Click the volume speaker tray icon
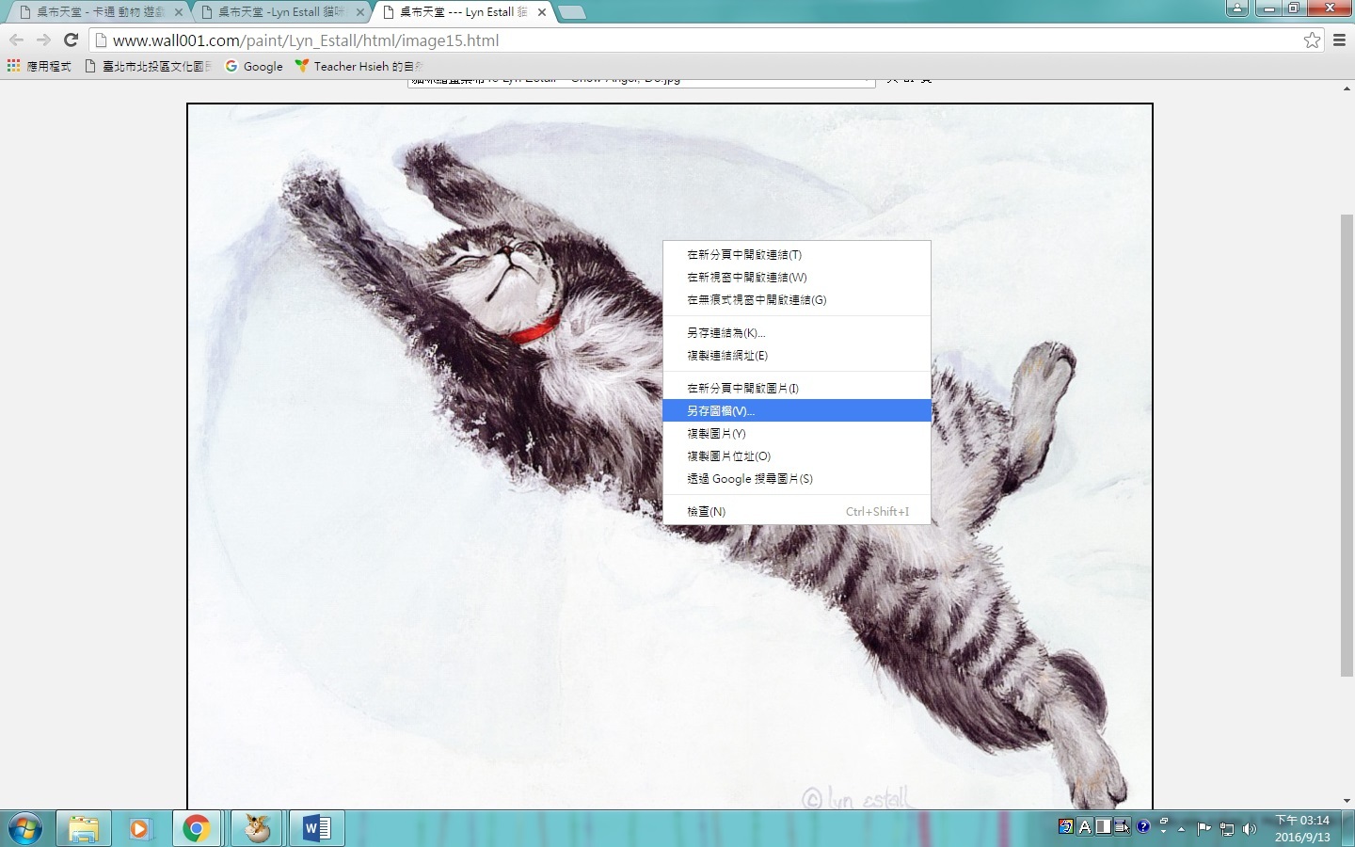Viewport: 1355px width, 847px height. [x=1250, y=829]
